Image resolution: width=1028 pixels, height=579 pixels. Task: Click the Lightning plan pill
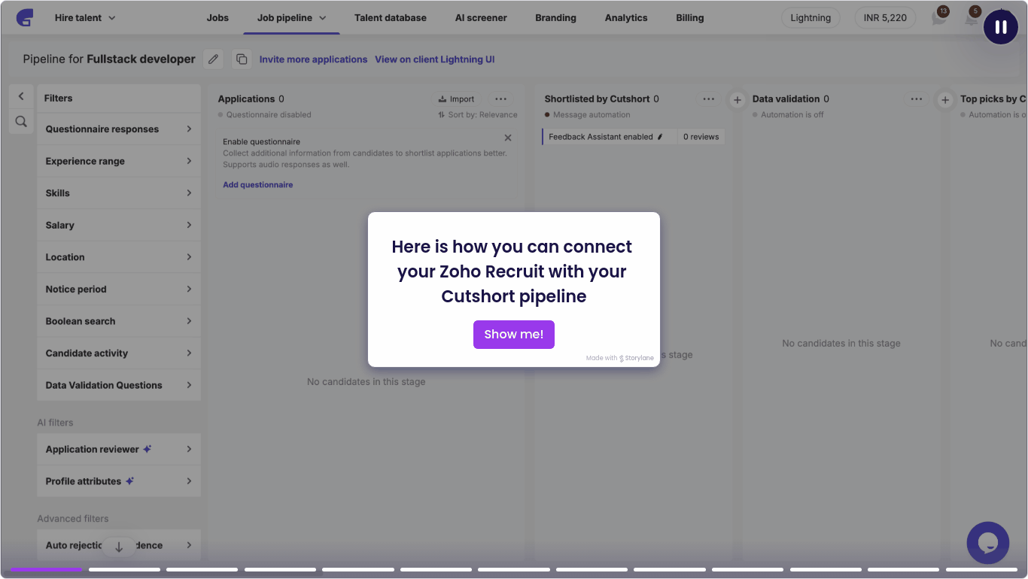click(811, 17)
